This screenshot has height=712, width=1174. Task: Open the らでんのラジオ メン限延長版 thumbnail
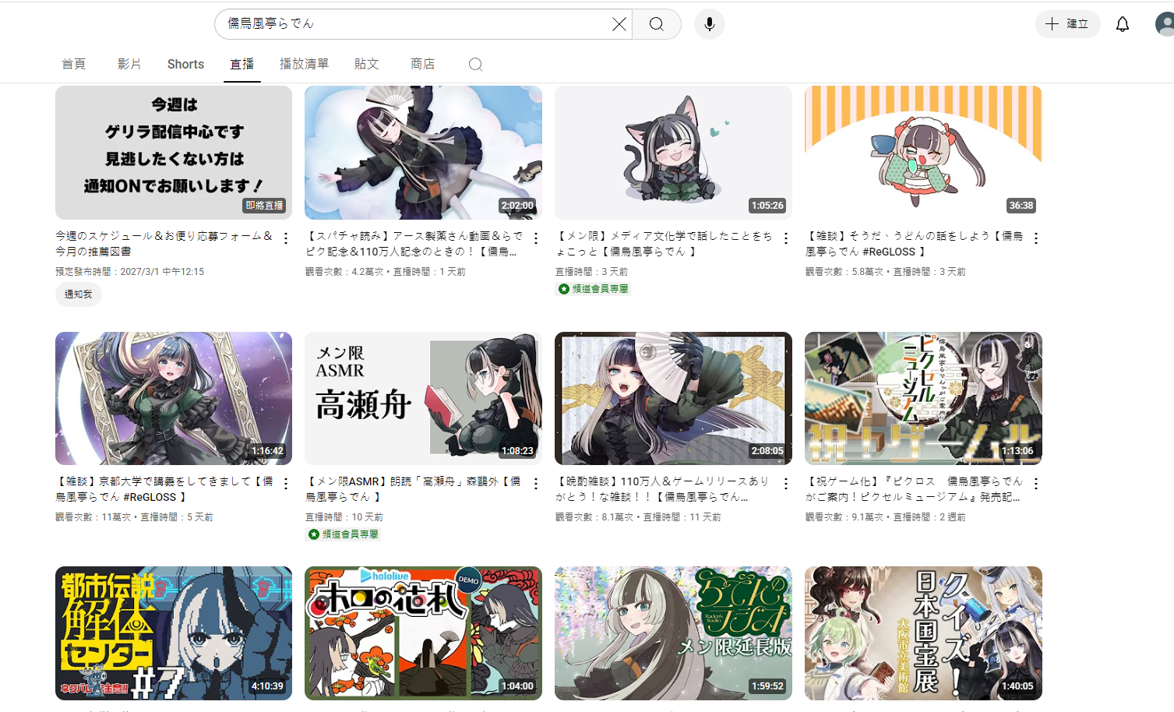[x=673, y=633]
